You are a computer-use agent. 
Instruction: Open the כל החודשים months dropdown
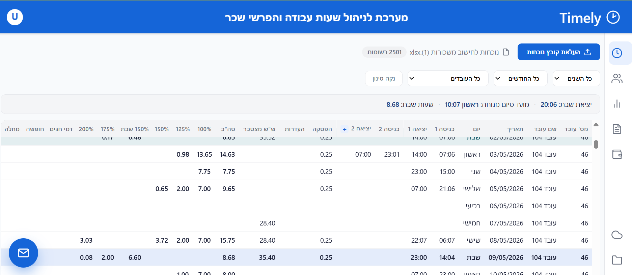tap(521, 79)
